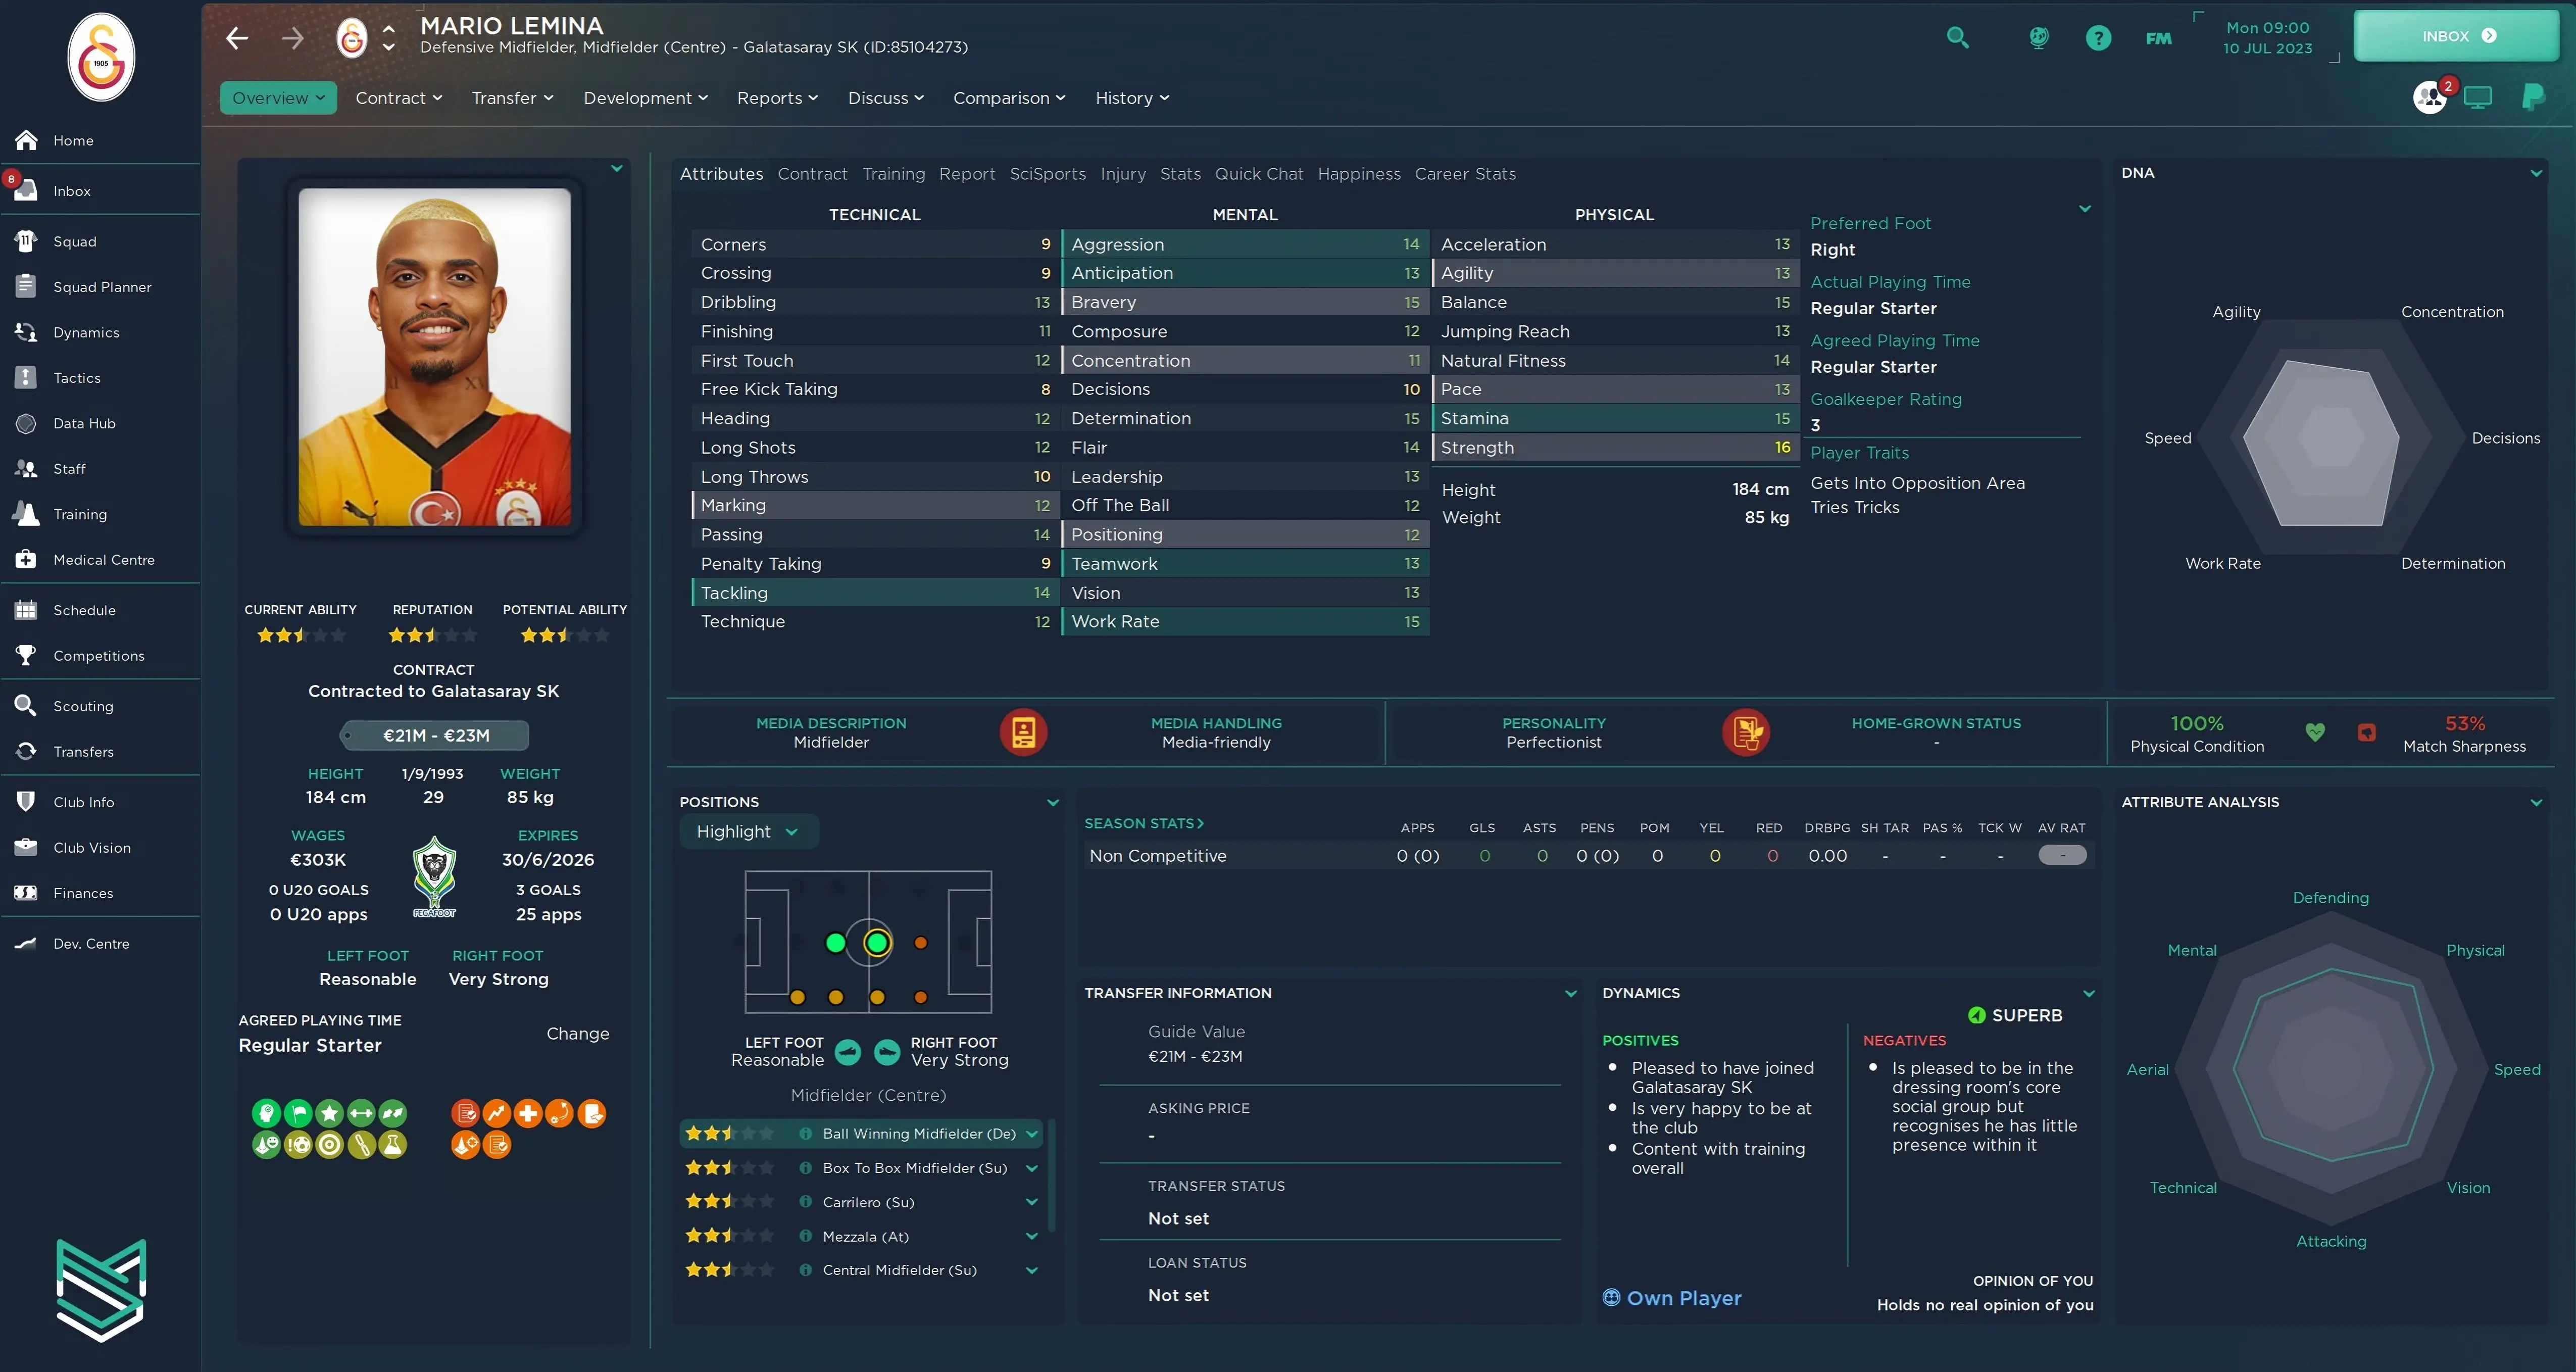This screenshot has width=2576, height=1372.
Task: Click the INBOX continue button
Action: pos(2456,36)
